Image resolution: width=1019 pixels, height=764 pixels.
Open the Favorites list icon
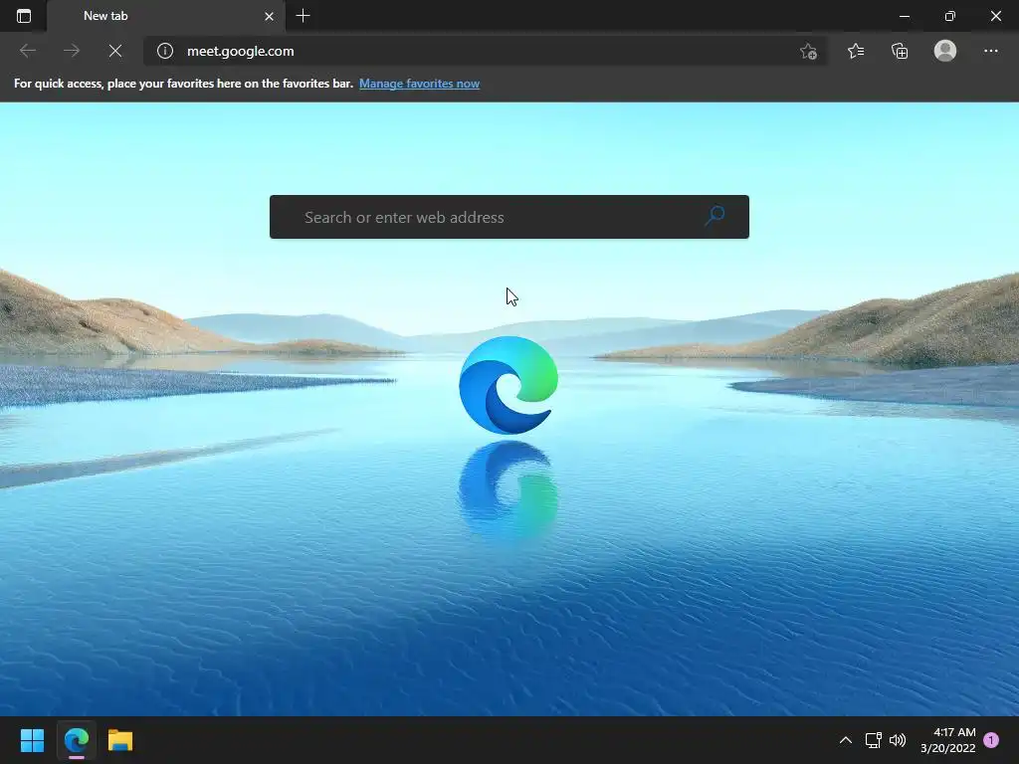pos(856,51)
